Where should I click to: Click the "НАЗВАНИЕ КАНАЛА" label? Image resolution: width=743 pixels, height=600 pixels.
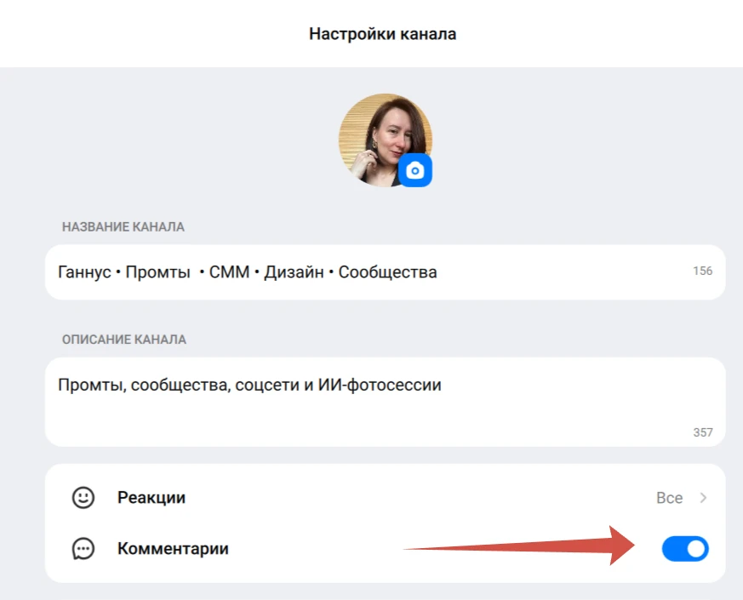pyautogui.click(x=123, y=227)
